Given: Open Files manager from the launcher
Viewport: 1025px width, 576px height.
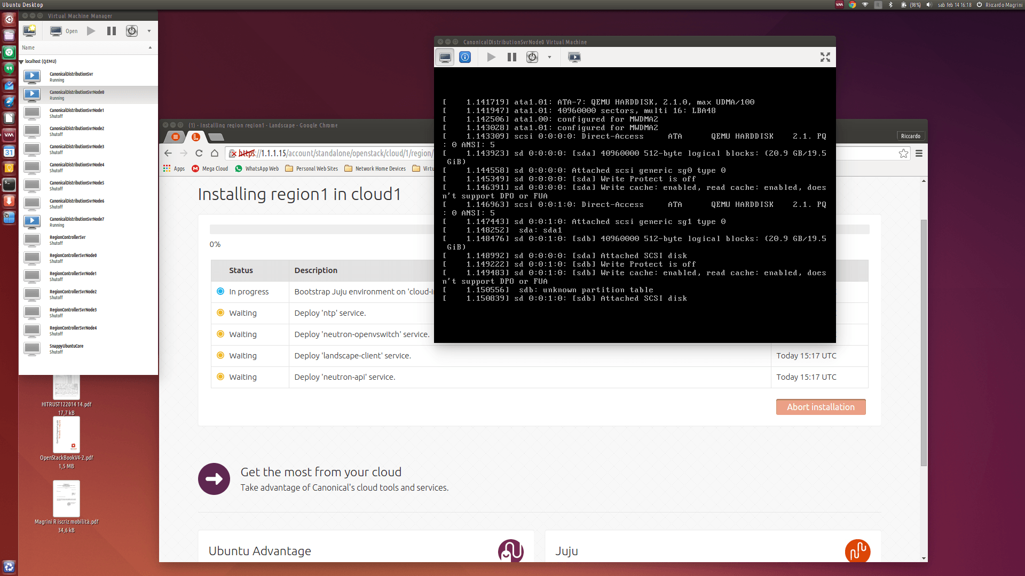Looking at the screenshot, I should [9, 36].
